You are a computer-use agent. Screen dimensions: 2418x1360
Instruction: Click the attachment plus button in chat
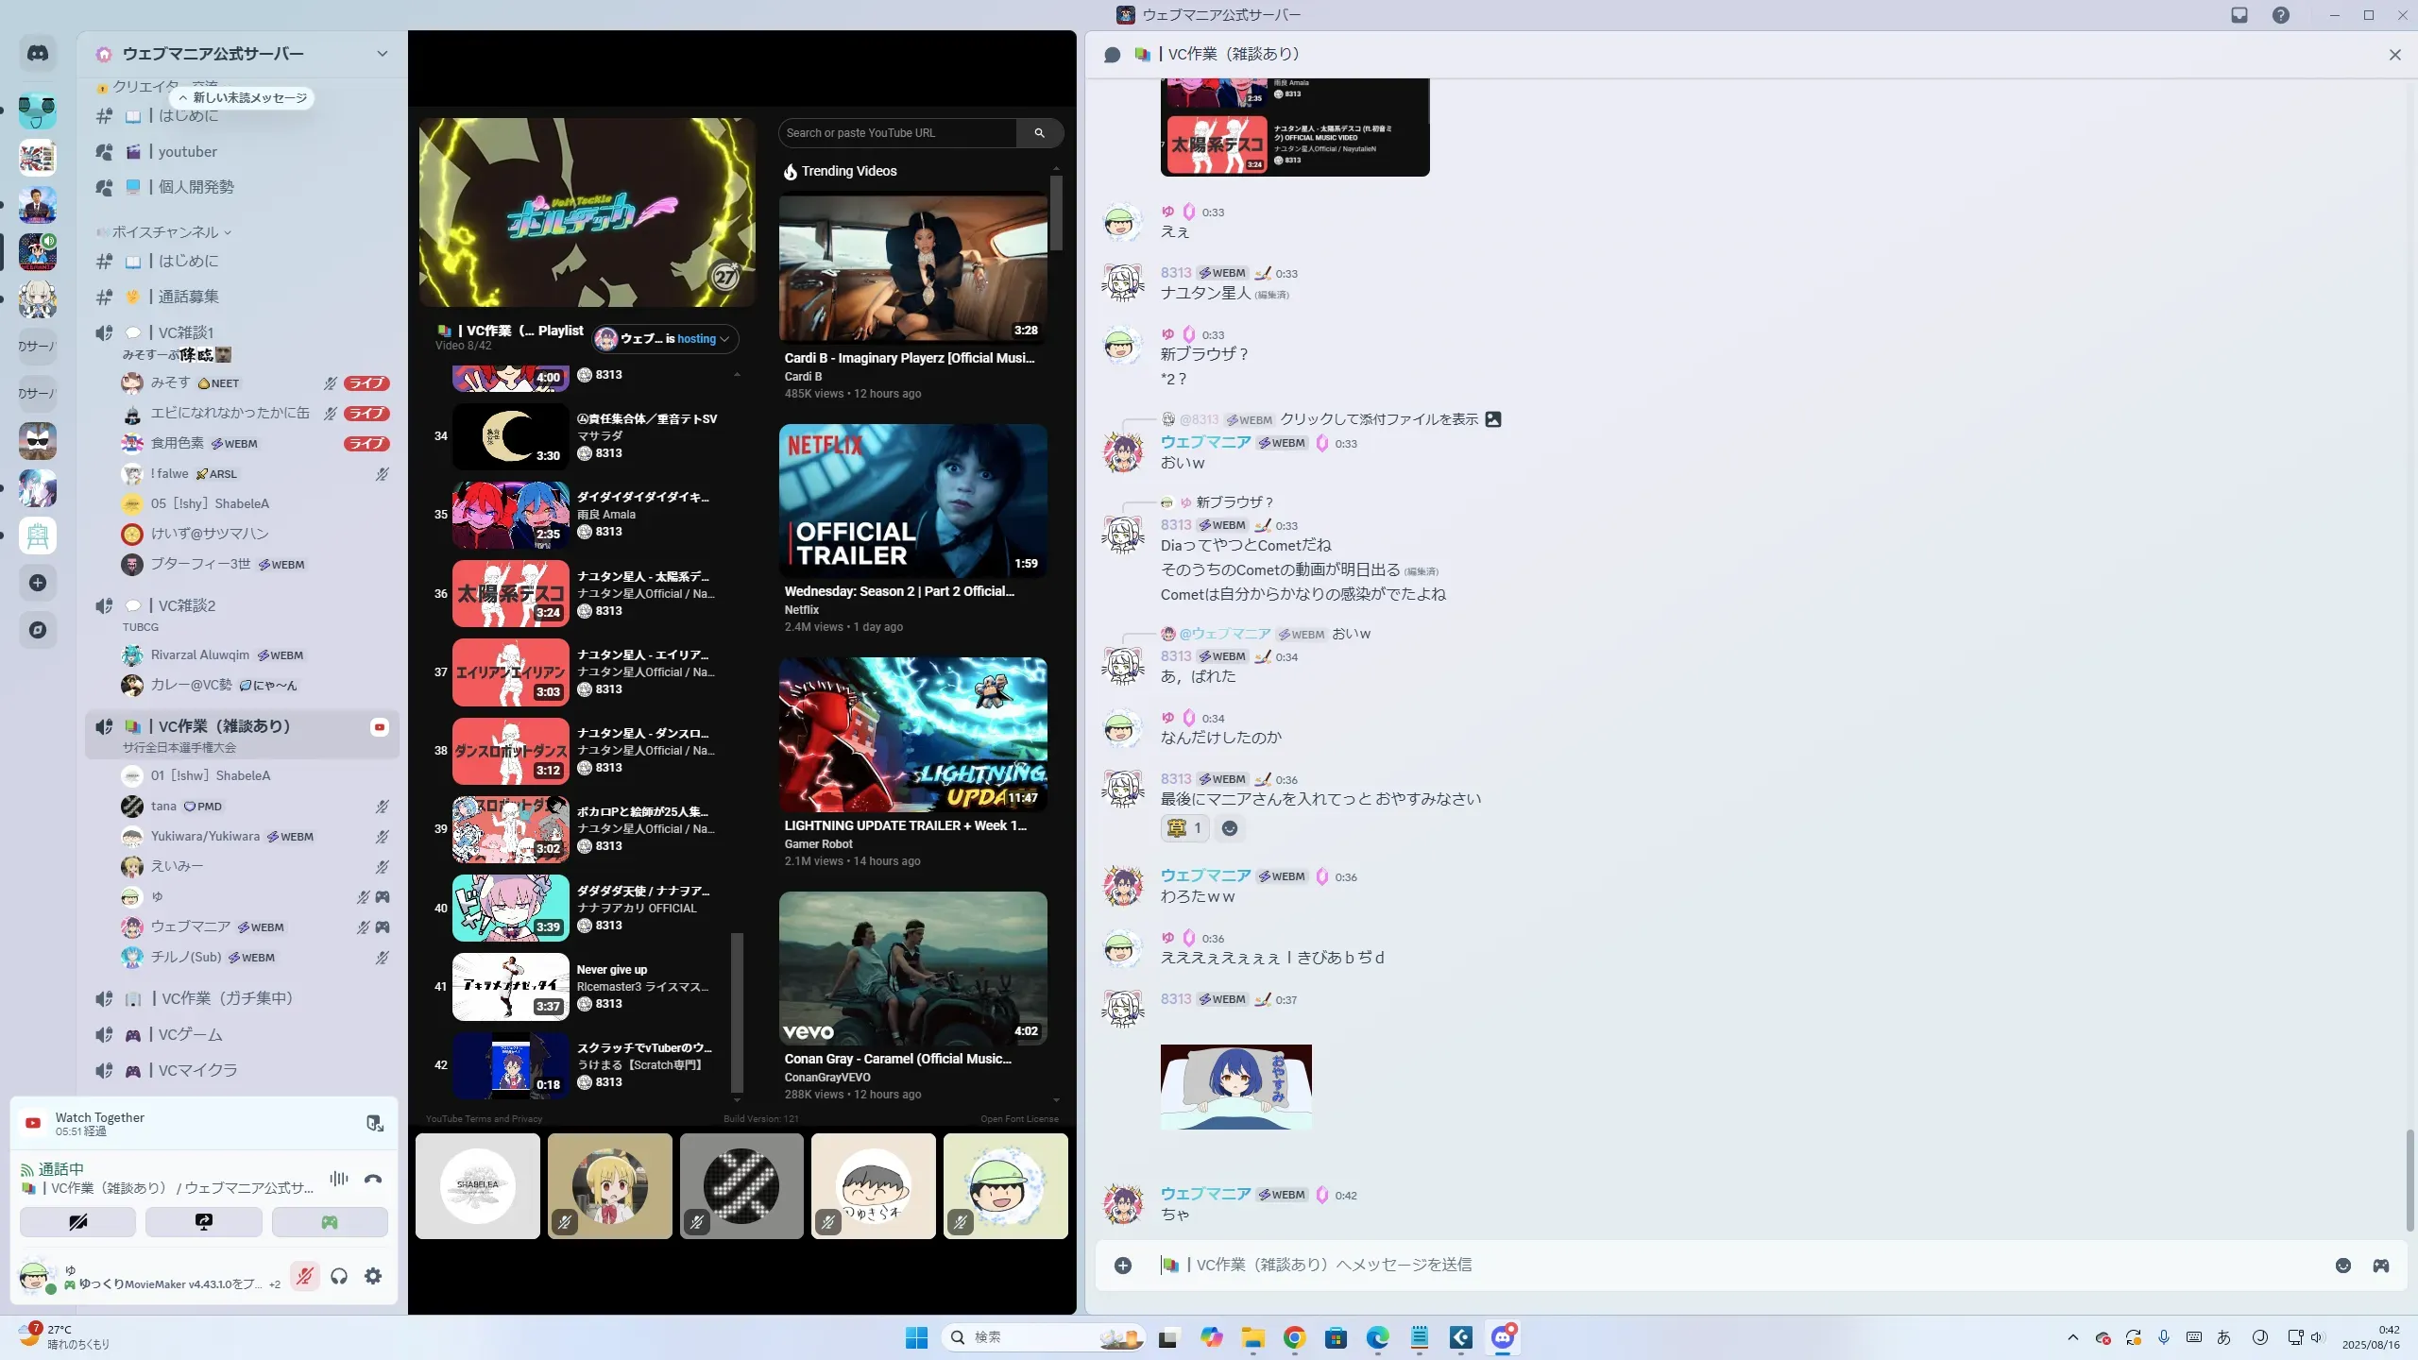tap(1123, 1266)
